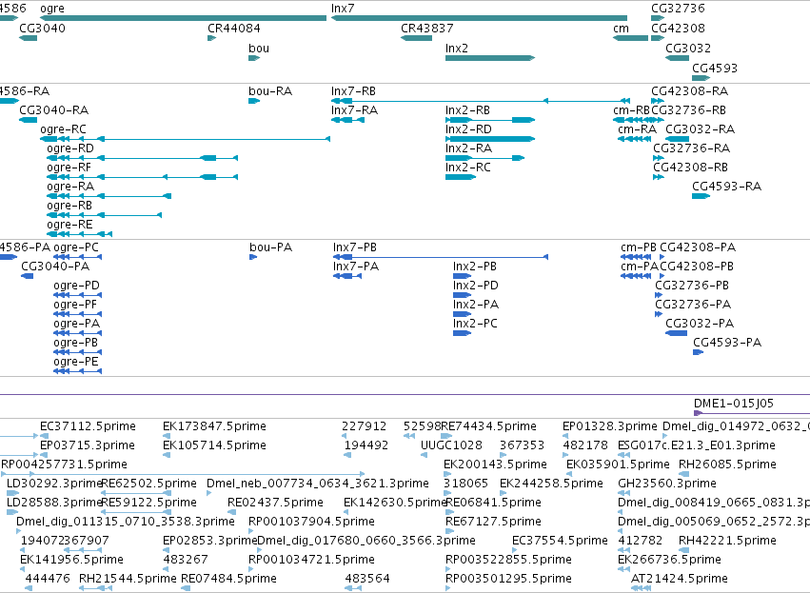The height and width of the screenshot is (593, 810).
Task: Select the Inx7-PB protein label
Action: [x=355, y=247]
